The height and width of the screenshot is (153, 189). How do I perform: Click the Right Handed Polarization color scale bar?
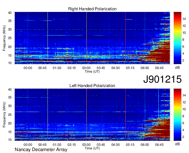tap(177, 38)
